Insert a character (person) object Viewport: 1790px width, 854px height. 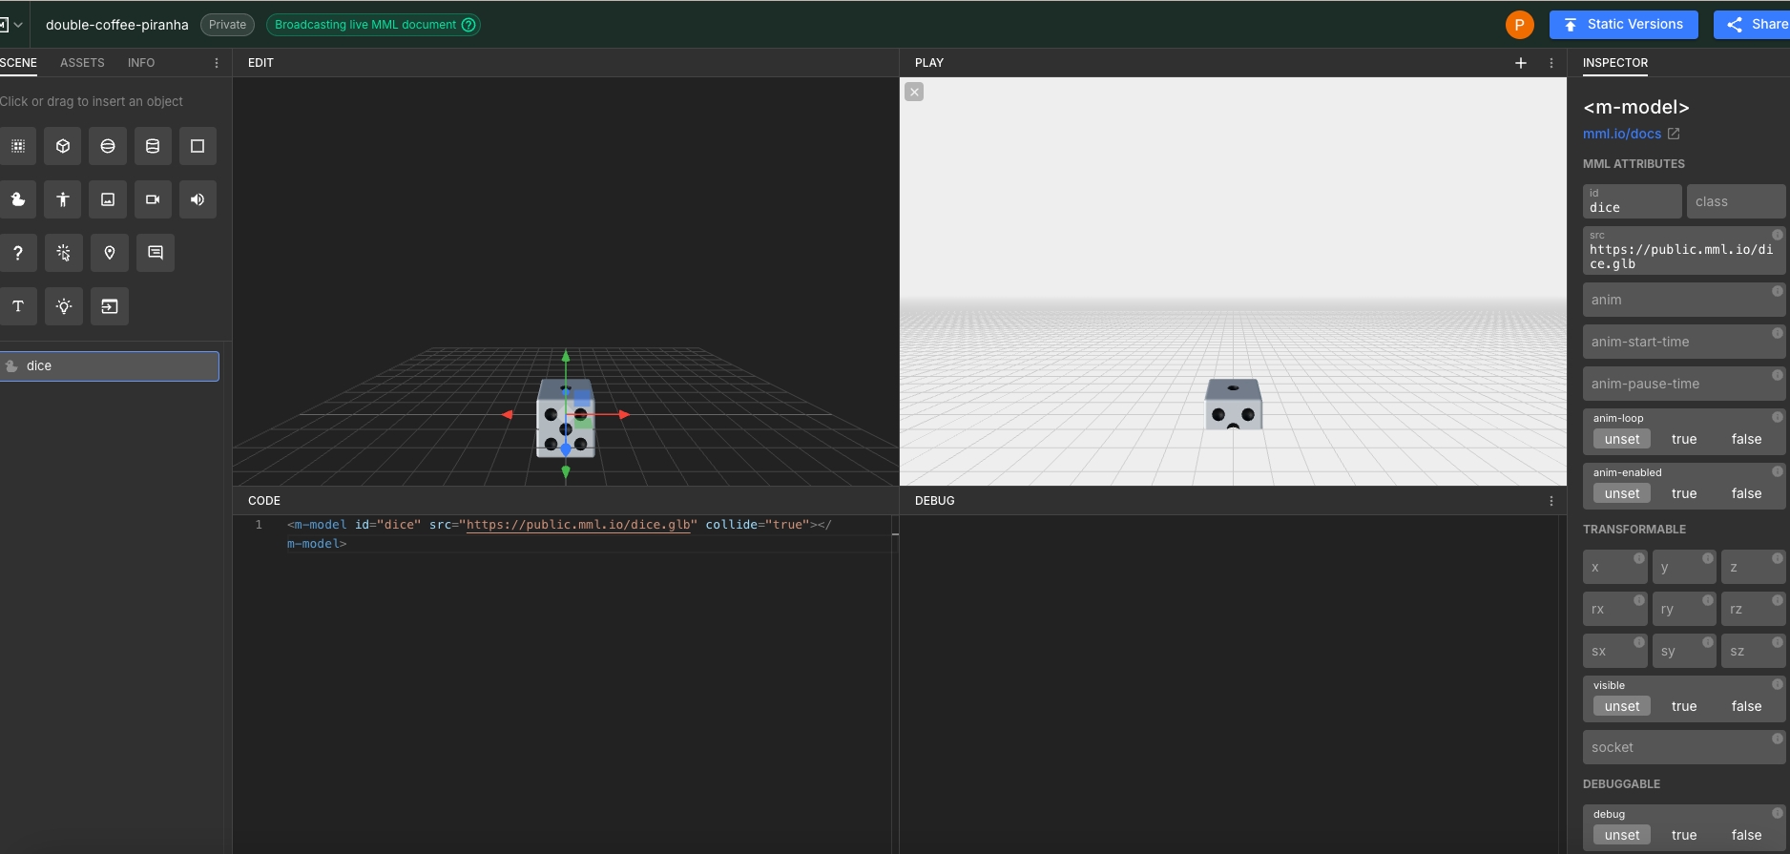point(63,199)
